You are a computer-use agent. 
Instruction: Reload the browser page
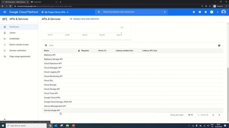coord(10,6)
